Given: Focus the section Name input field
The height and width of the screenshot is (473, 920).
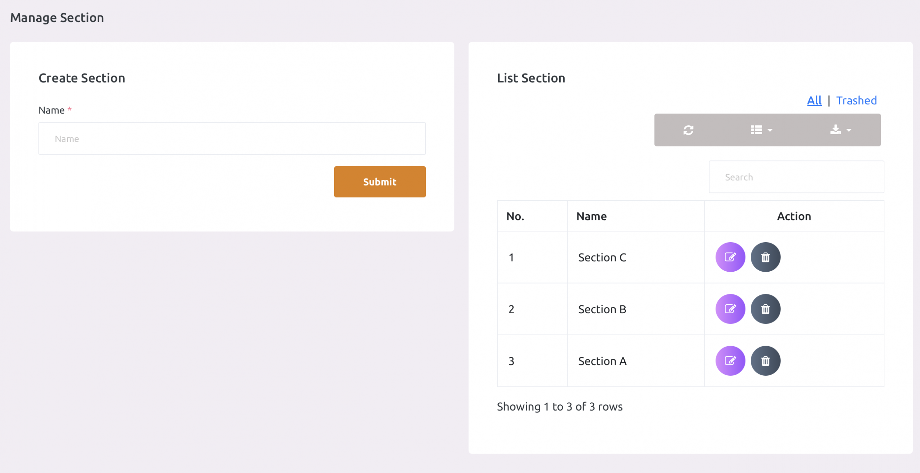Looking at the screenshot, I should point(232,139).
